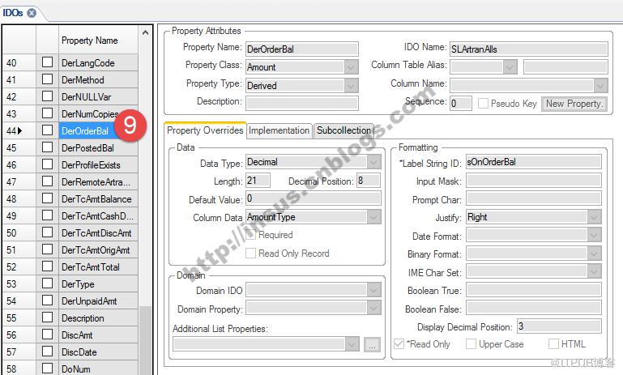The height and width of the screenshot is (375, 623).
Task: Open the Property Type dropdown arrow
Action: 351,85
